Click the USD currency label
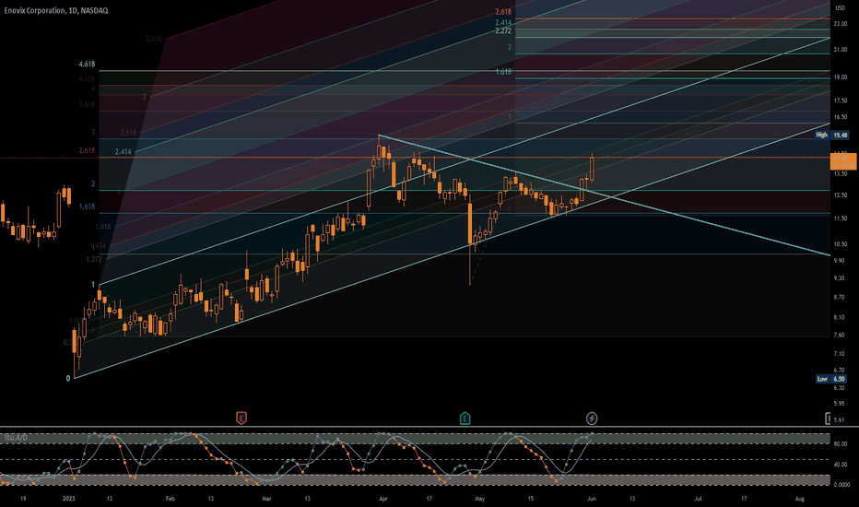Viewport: 859px width, 507px height. tap(840, 7)
